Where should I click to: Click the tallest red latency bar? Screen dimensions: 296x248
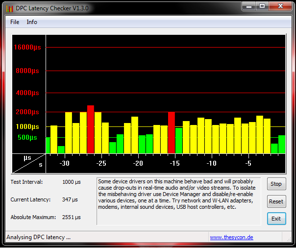tap(91, 129)
